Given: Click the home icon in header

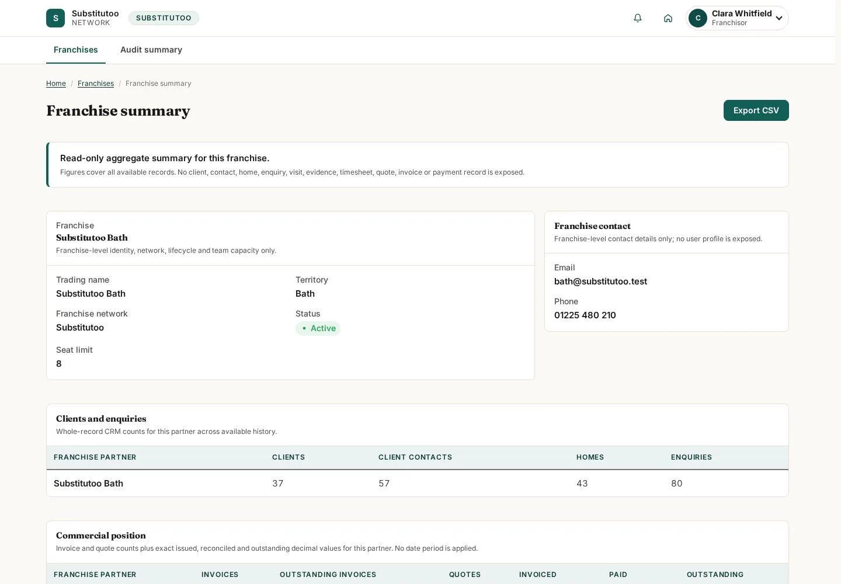Looking at the screenshot, I should [668, 18].
